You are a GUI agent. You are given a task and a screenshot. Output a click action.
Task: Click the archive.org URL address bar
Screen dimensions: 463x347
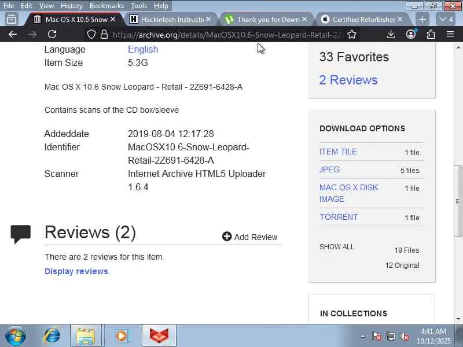click(x=227, y=35)
